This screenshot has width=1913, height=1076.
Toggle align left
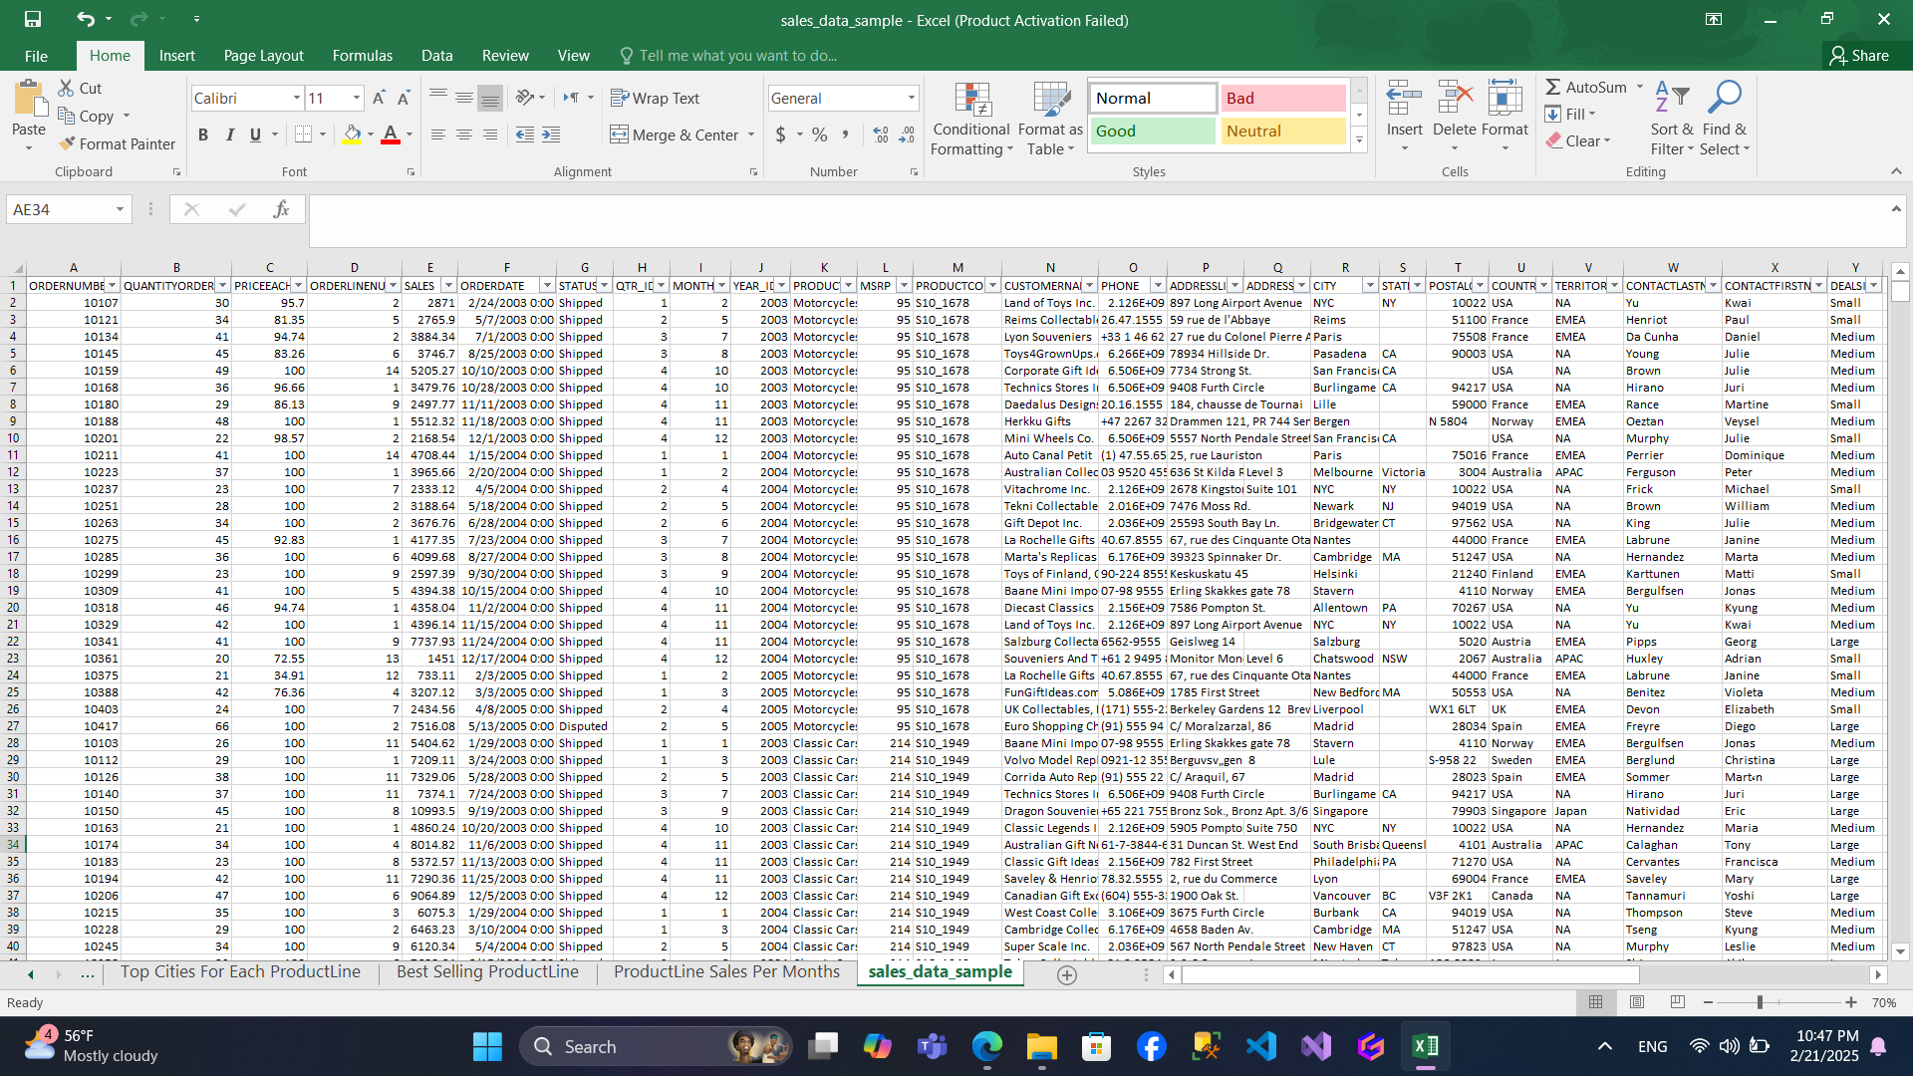point(438,134)
